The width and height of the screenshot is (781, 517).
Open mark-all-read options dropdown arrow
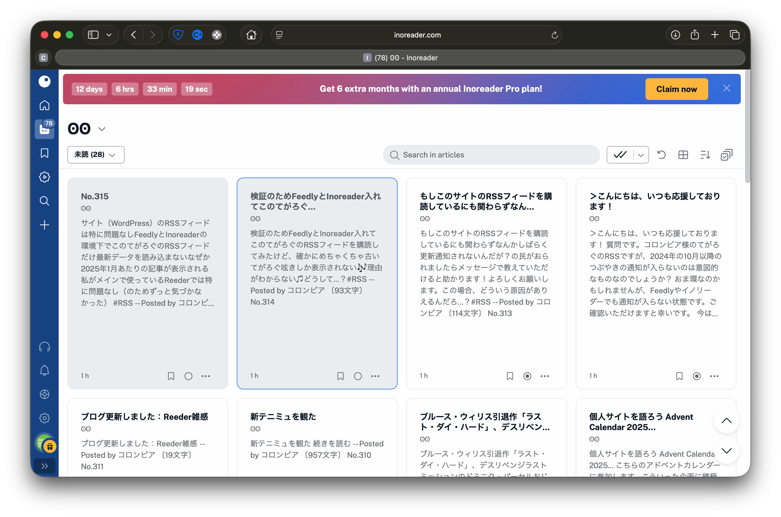click(x=641, y=155)
